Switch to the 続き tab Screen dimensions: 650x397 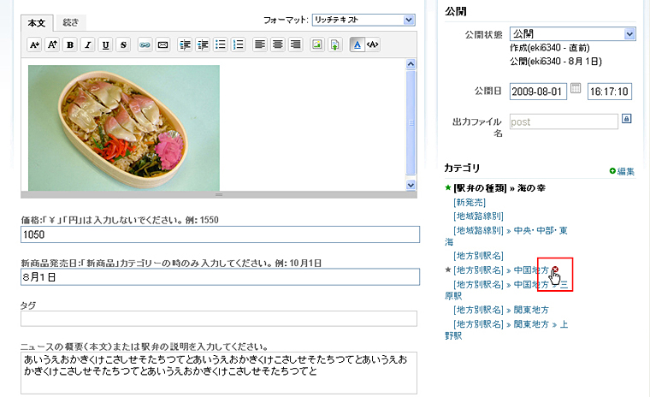pos(72,22)
